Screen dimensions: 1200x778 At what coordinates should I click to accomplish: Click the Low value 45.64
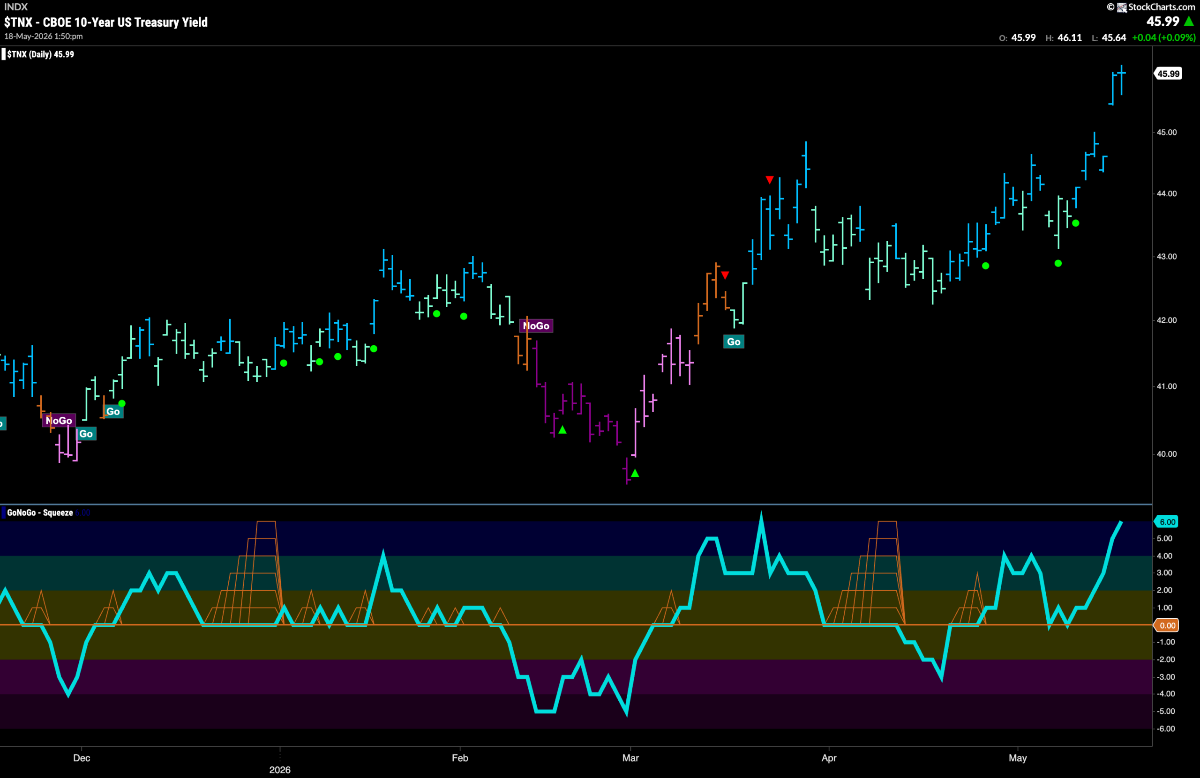click(1114, 38)
